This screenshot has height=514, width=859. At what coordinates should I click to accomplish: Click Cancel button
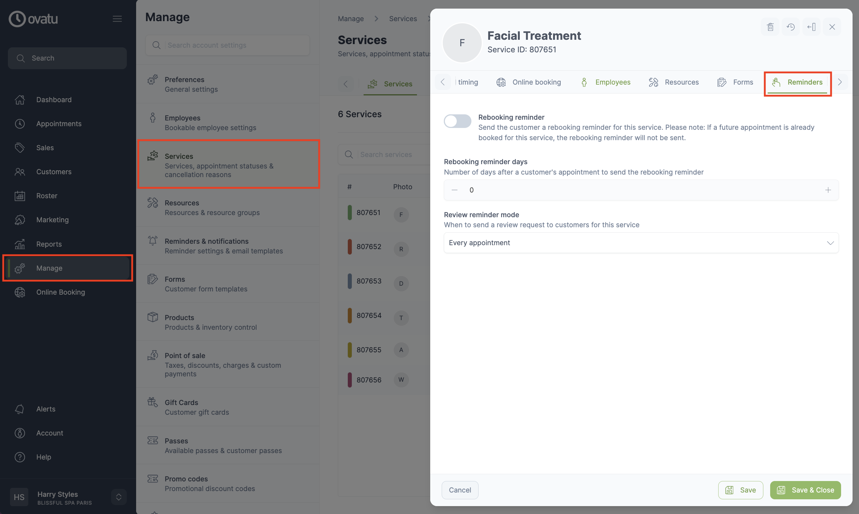tap(460, 490)
